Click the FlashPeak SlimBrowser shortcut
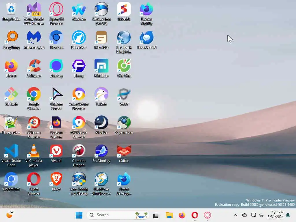Viewport: 296px width, 222px height. (101, 184)
